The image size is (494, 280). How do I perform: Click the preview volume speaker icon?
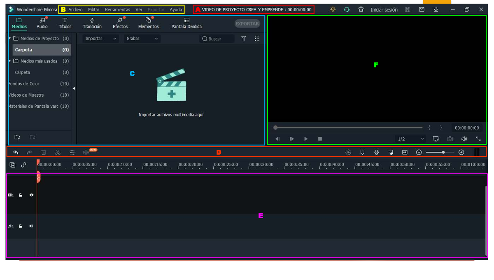pyautogui.click(x=464, y=139)
